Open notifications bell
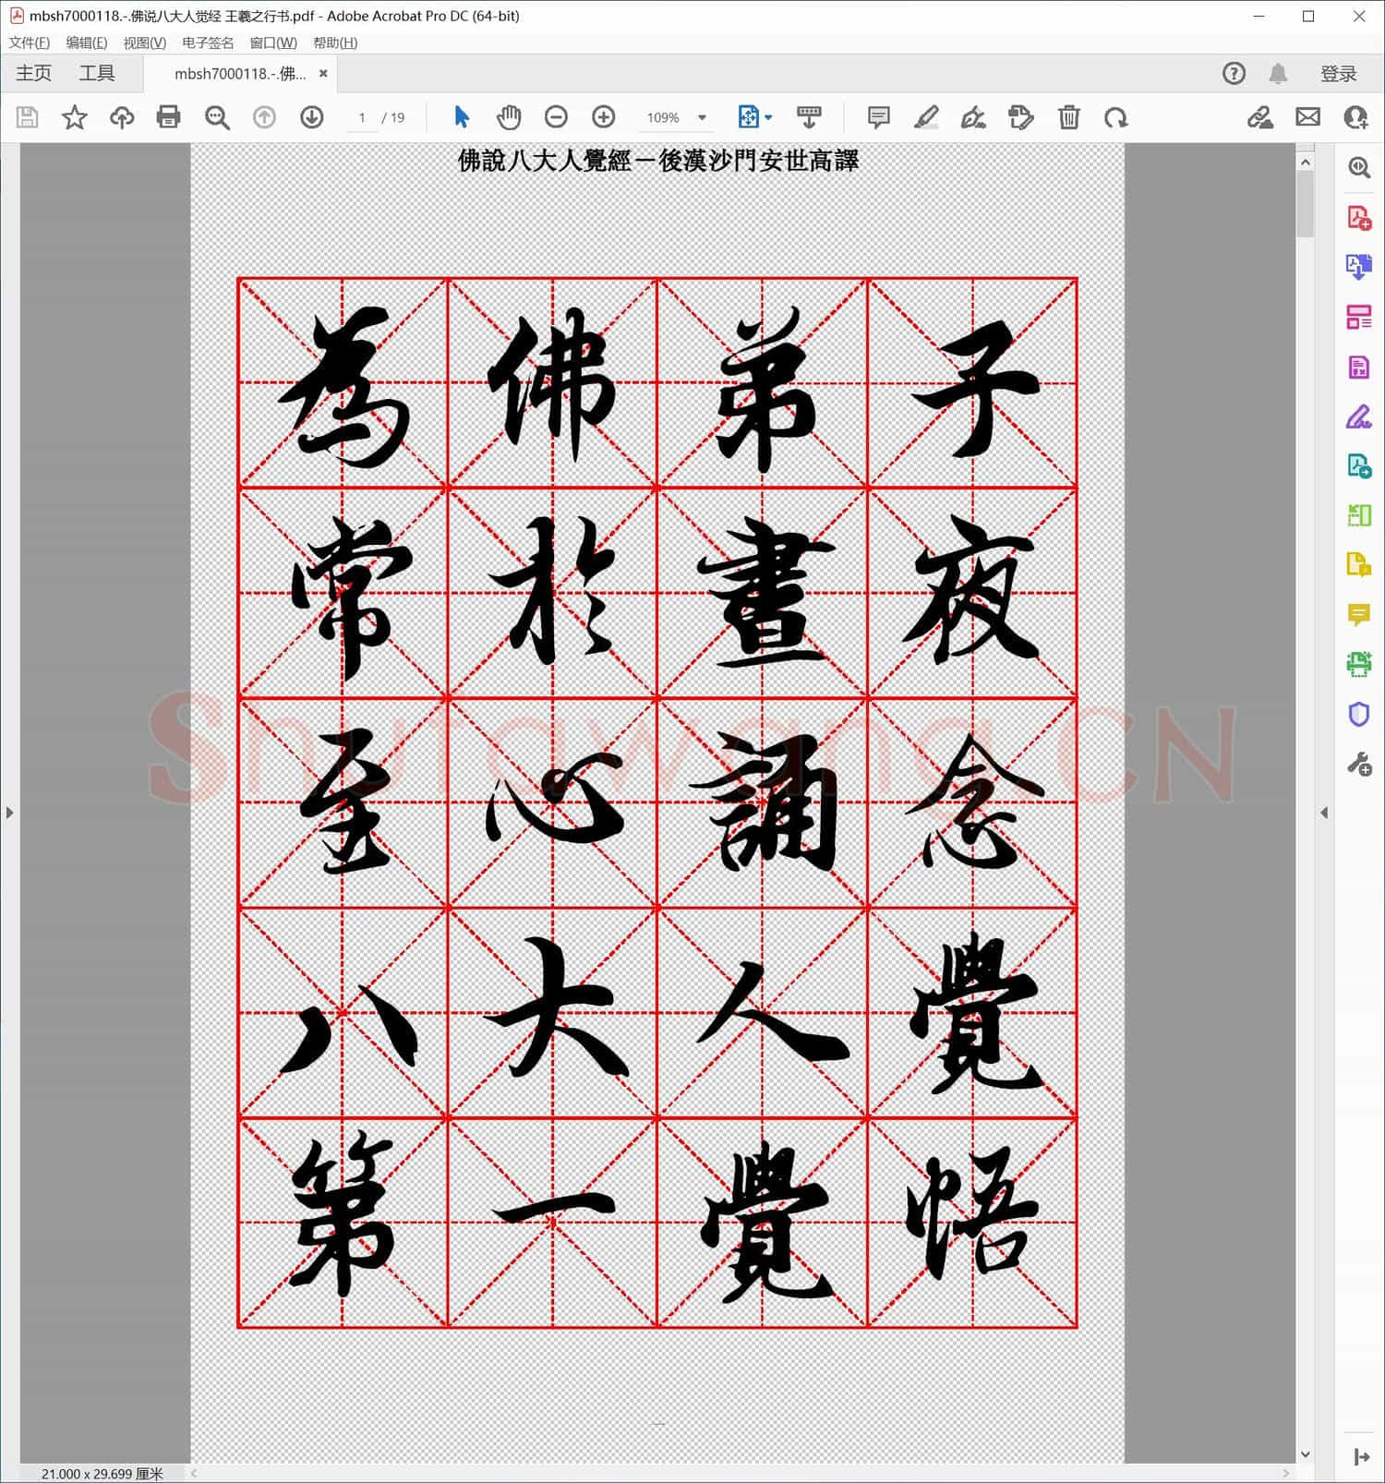 tap(1278, 74)
